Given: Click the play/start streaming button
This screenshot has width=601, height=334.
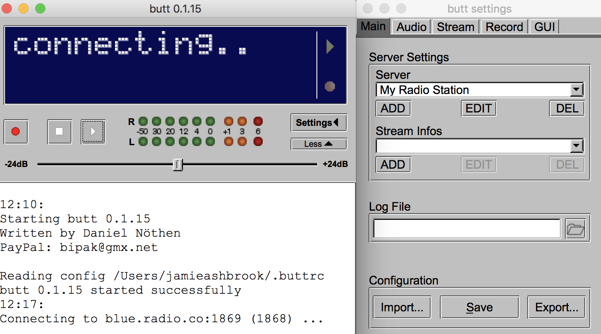Looking at the screenshot, I should coord(93,132).
